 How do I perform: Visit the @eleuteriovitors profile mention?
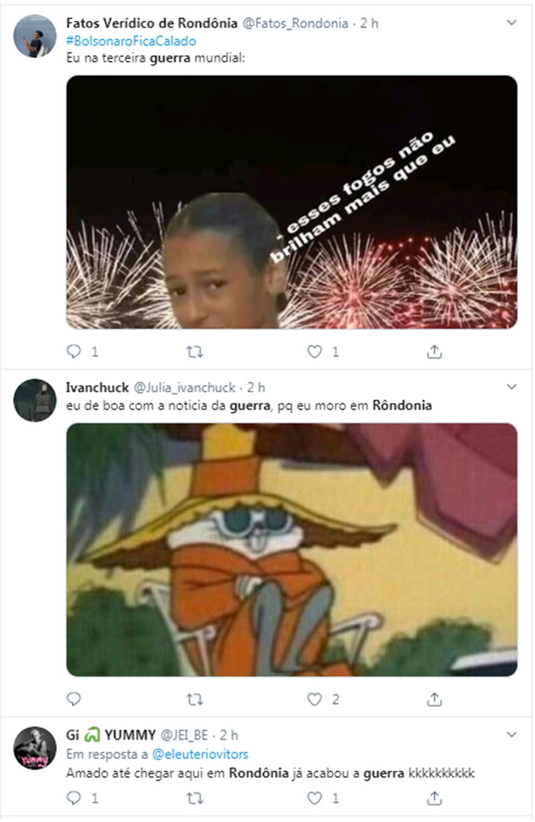(200, 754)
